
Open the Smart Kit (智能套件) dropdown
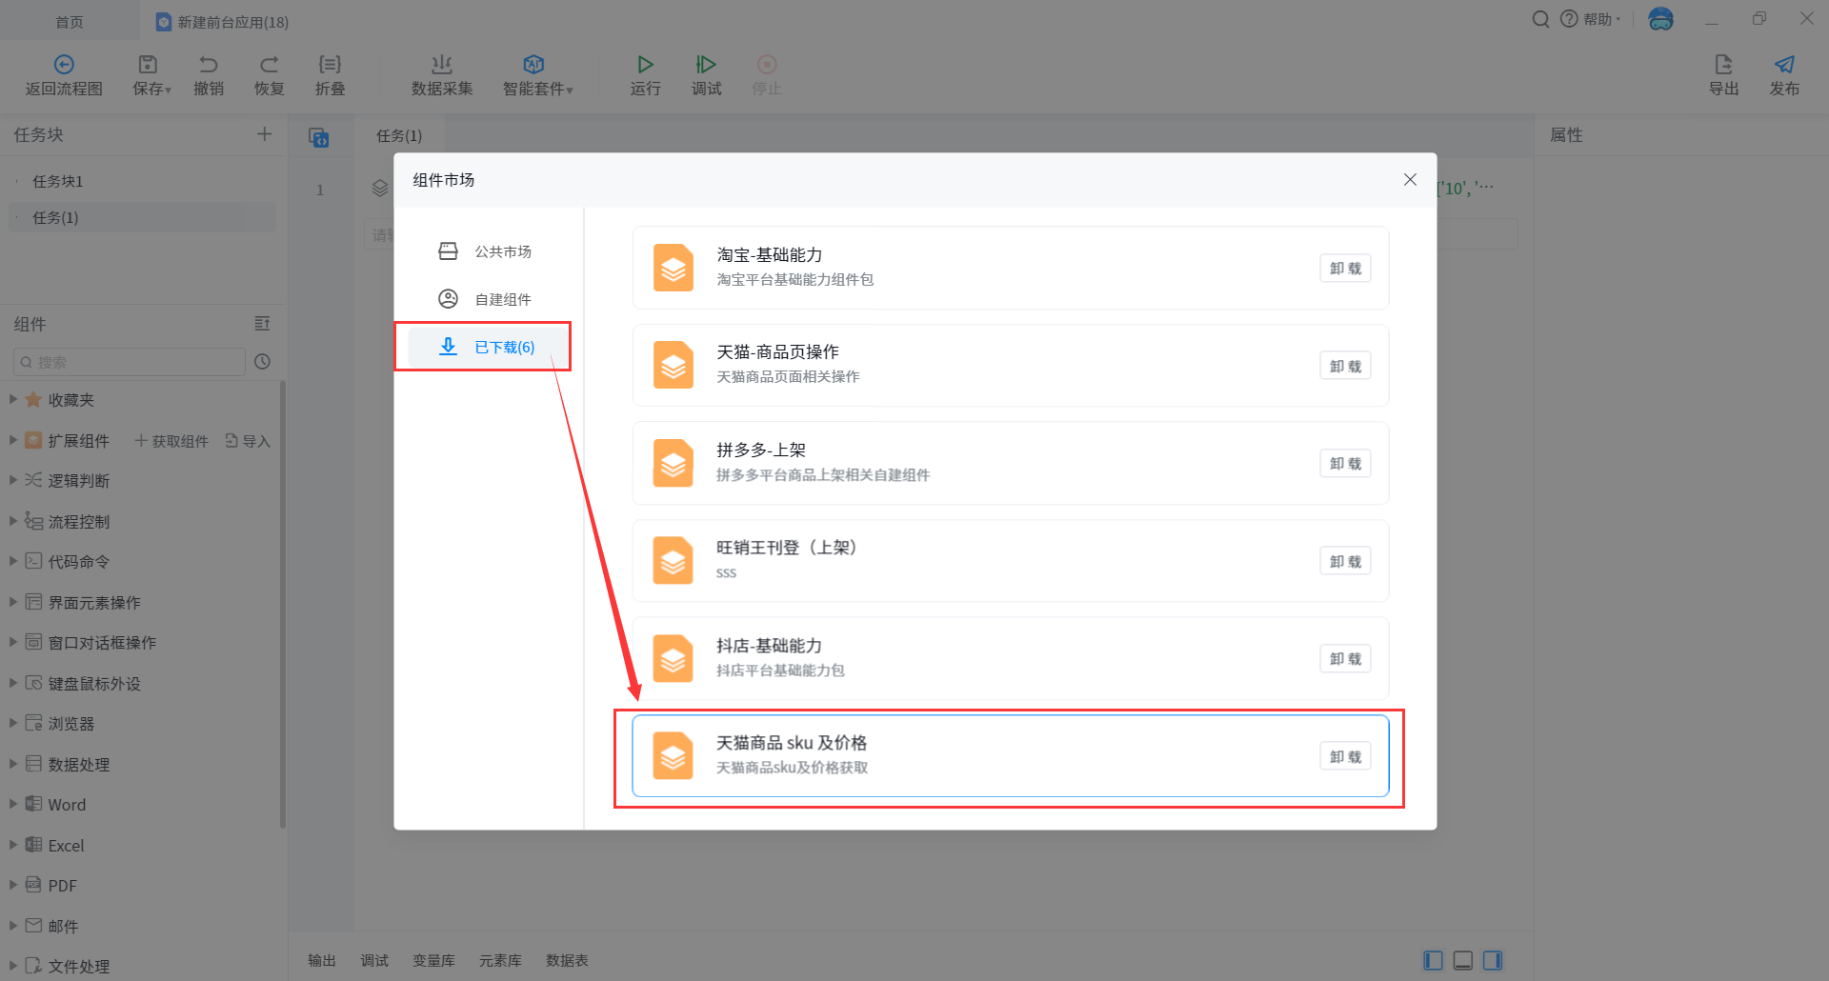coord(537,74)
